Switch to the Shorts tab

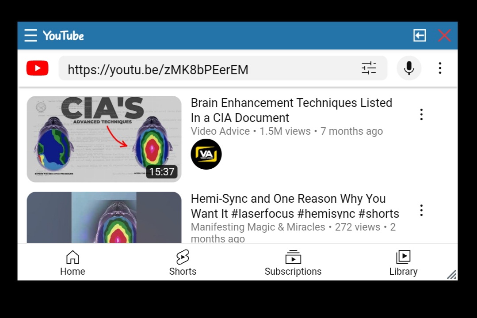click(183, 263)
